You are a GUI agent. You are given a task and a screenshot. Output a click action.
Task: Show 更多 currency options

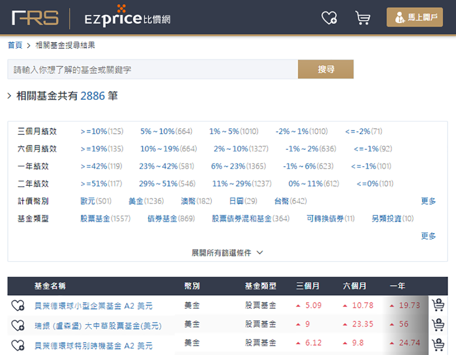click(x=428, y=201)
